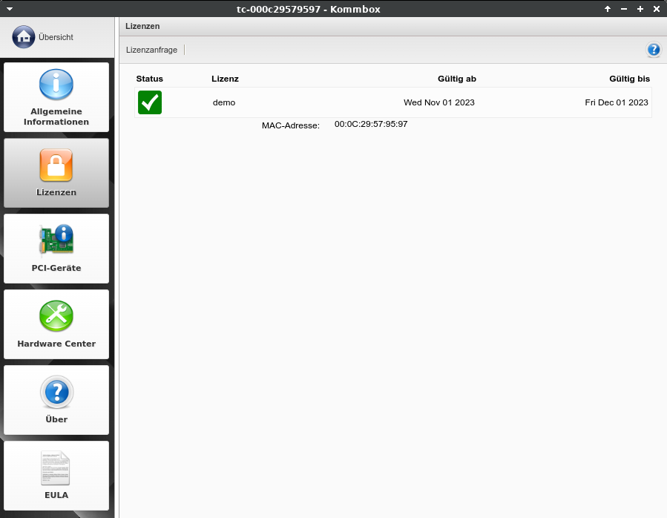
Task: Open the EULA document icon
Action: click(56, 468)
